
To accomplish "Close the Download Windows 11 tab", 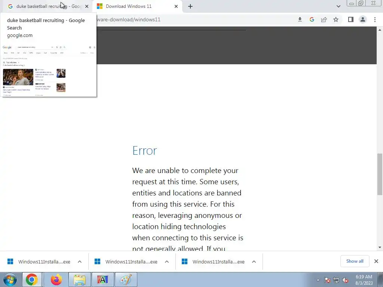I will coord(176,7).
